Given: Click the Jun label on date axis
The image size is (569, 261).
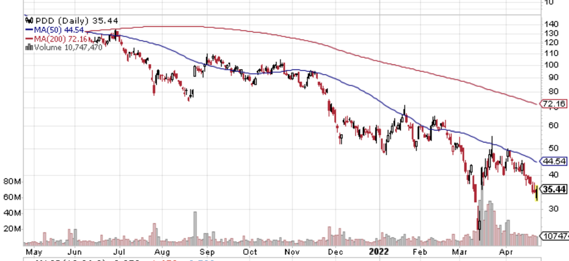Looking at the screenshot, I should 75,251.
